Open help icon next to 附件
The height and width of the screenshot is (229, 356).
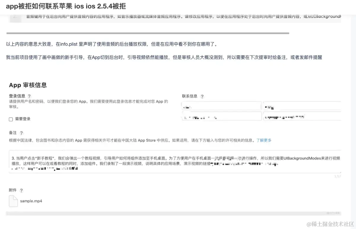(x=21, y=191)
